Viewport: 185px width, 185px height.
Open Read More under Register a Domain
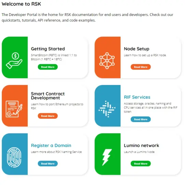48,164
